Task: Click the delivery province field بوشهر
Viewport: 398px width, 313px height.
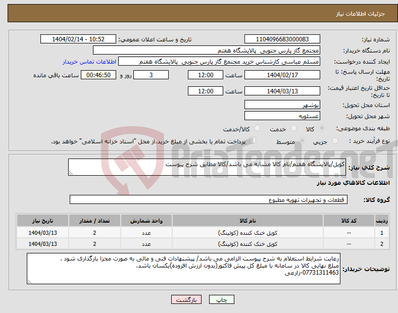Action: coord(282,105)
